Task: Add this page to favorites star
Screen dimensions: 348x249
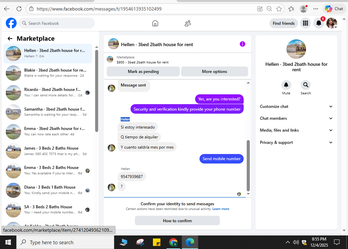Action: pos(279,9)
